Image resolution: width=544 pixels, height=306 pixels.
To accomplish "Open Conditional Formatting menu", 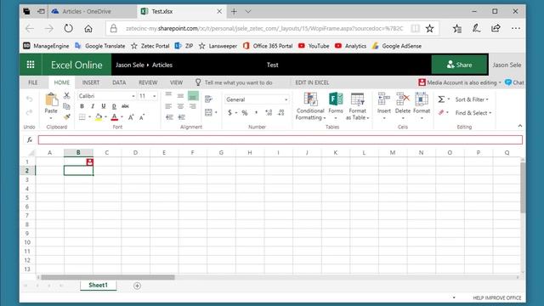I will point(310,106).
